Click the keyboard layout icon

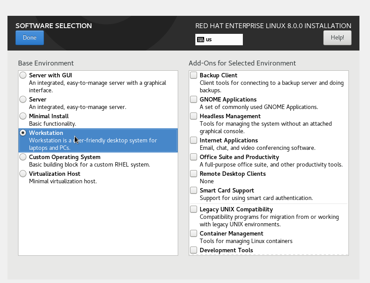click(201, 40)
